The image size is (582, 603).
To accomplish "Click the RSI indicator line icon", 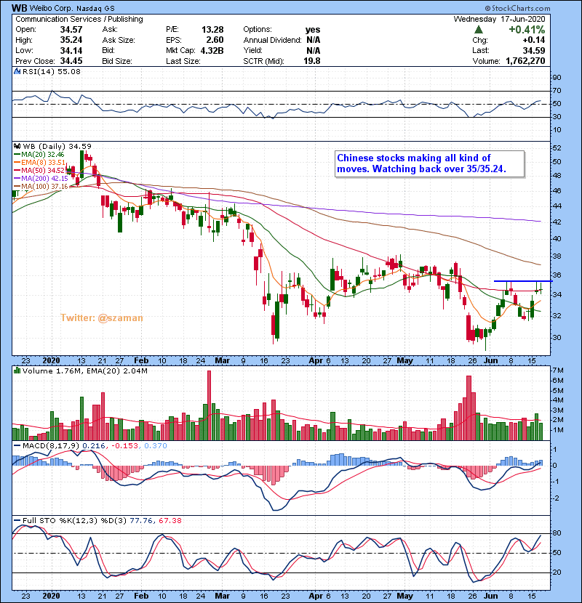I will click(x=17, y=71).
